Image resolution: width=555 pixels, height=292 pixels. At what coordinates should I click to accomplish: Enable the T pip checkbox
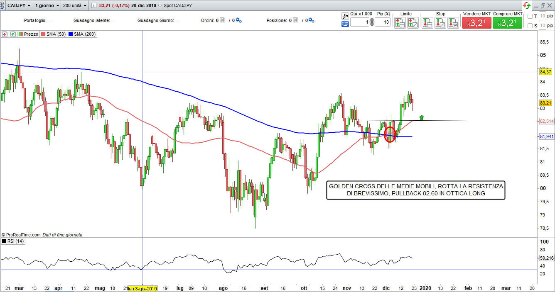[530, 16]
